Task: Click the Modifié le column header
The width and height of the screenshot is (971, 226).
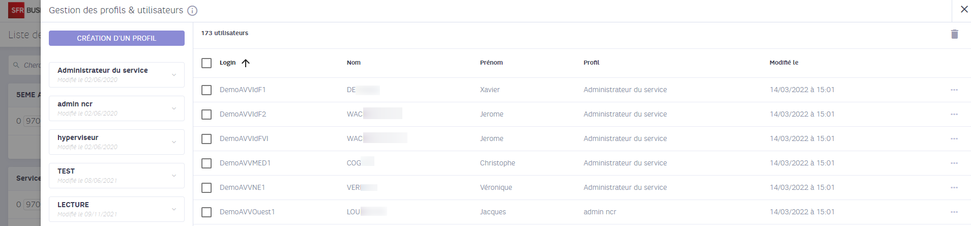Action: (x=784, y=63)
